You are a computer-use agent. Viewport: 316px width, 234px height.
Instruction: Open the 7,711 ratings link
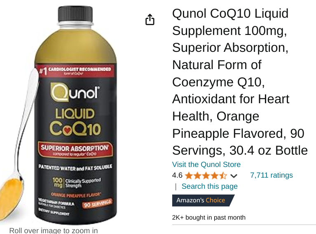[x=271, y=175]
